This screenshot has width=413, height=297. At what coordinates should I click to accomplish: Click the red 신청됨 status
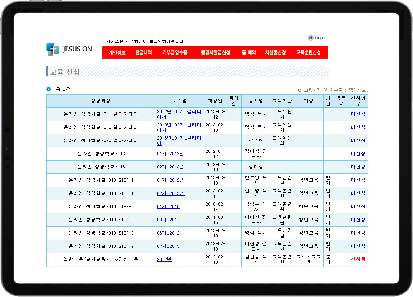(x=358, y=260)
